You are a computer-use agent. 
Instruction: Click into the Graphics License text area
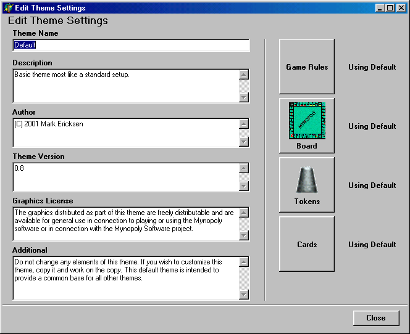point(125,224)
